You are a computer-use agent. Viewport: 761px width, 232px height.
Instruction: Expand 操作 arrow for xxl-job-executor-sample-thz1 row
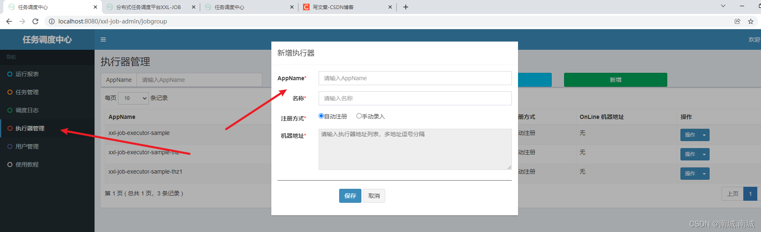[704, 174]
